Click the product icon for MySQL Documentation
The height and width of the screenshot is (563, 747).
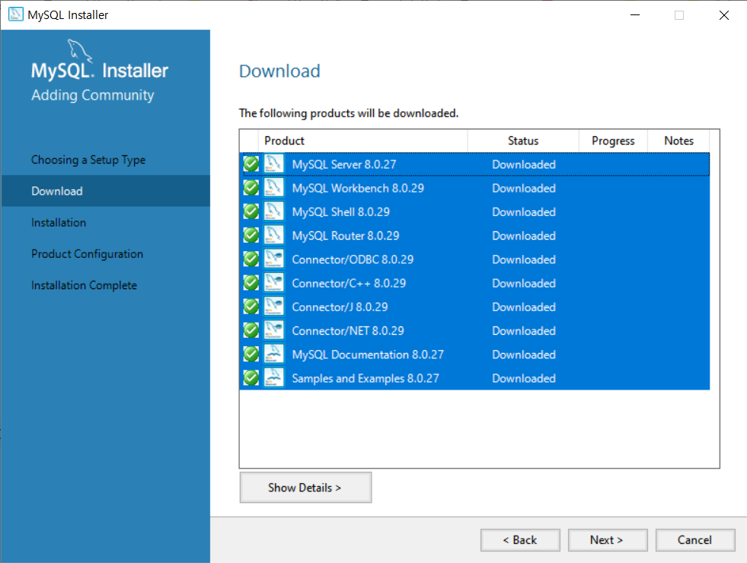[x=274, y=354]
